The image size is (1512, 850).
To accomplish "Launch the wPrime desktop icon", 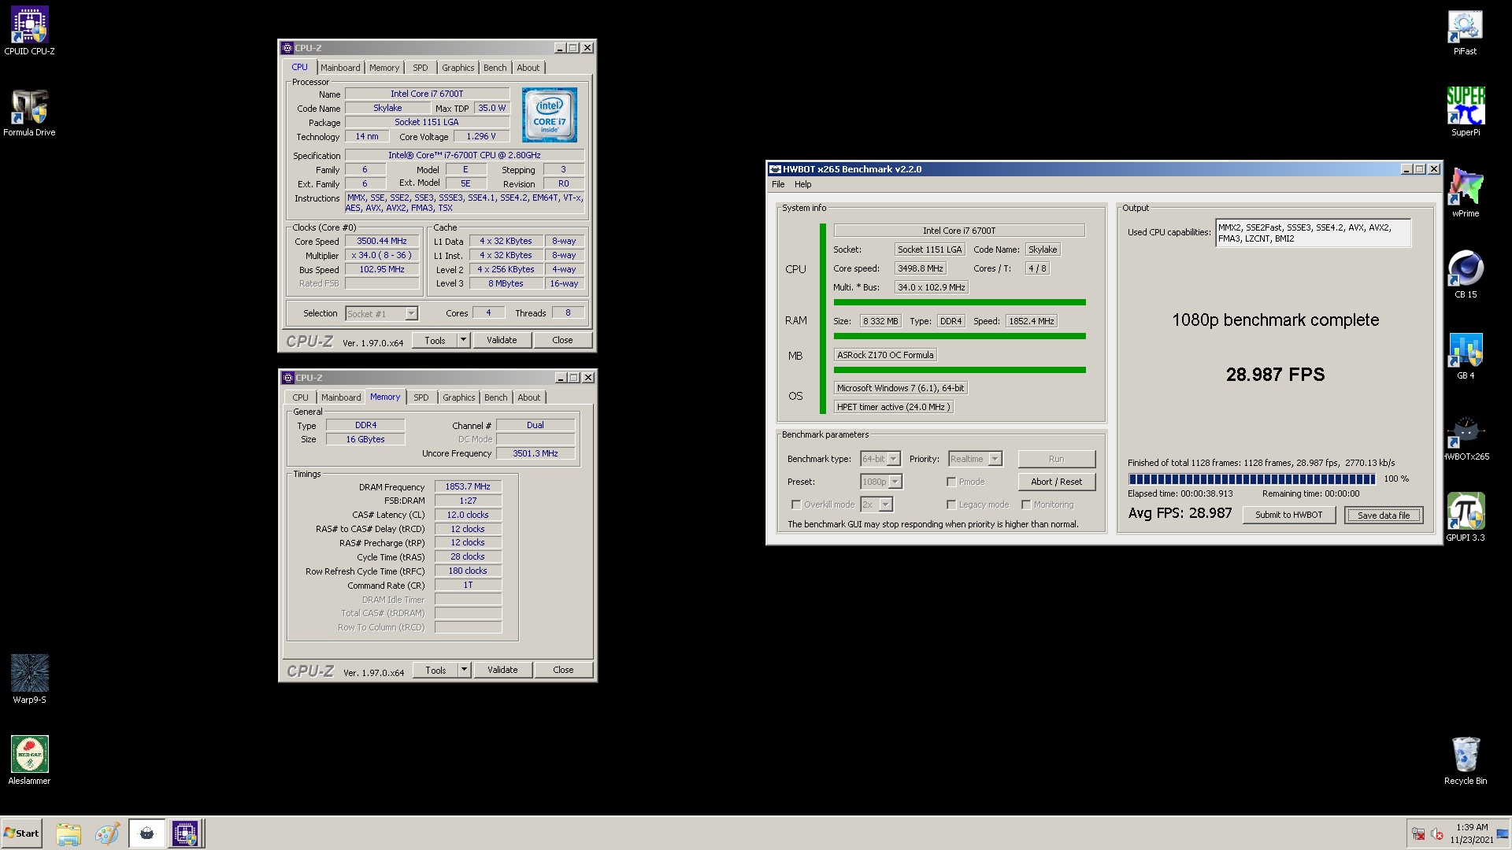I will coord(1465,194).
